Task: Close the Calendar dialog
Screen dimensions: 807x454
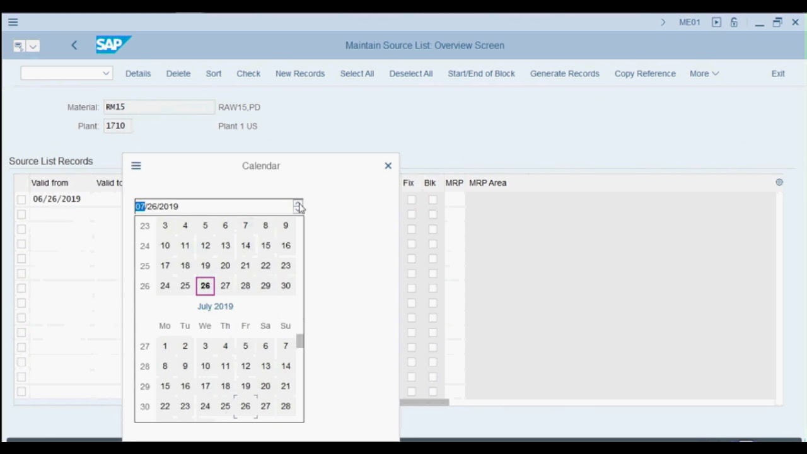Action: pyautogui.click(x=388, y=166)
